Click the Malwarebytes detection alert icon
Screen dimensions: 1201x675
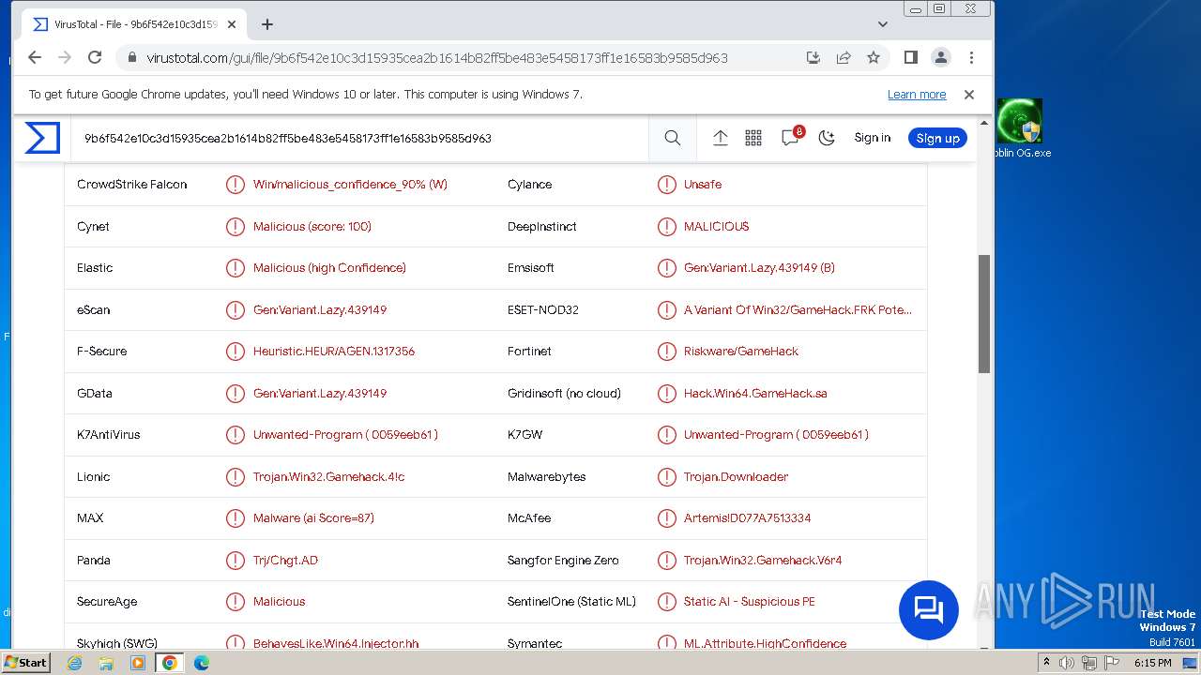[x=666, y=476]
